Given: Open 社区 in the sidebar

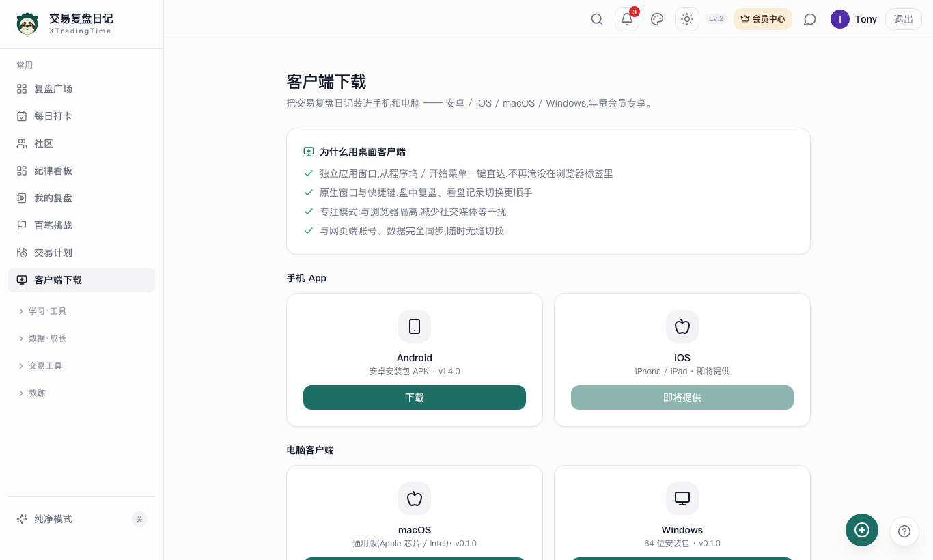Looking at the screenshot, I should click(81, 143).
